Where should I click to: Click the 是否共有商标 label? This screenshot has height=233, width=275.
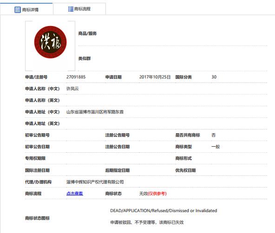[x=188, y=135]
